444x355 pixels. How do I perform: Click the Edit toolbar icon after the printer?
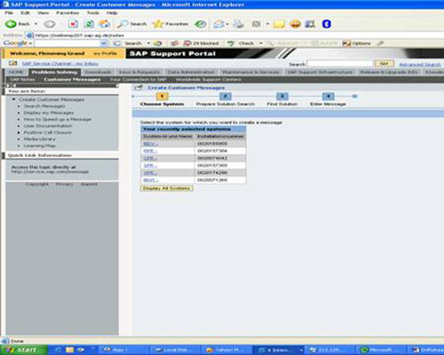pyautogui.click(x=257, y=24)
